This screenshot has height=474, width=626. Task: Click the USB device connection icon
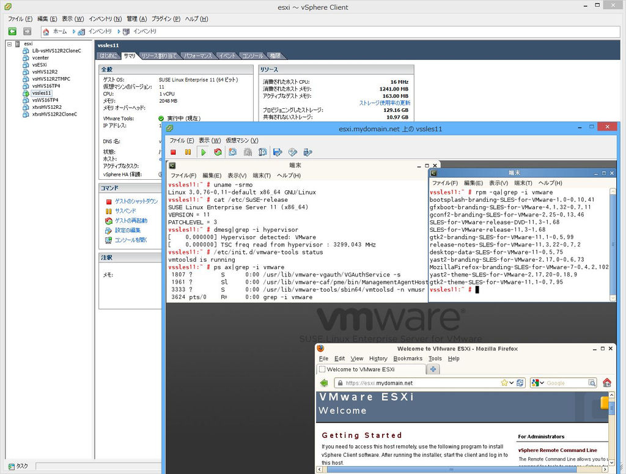307,152
